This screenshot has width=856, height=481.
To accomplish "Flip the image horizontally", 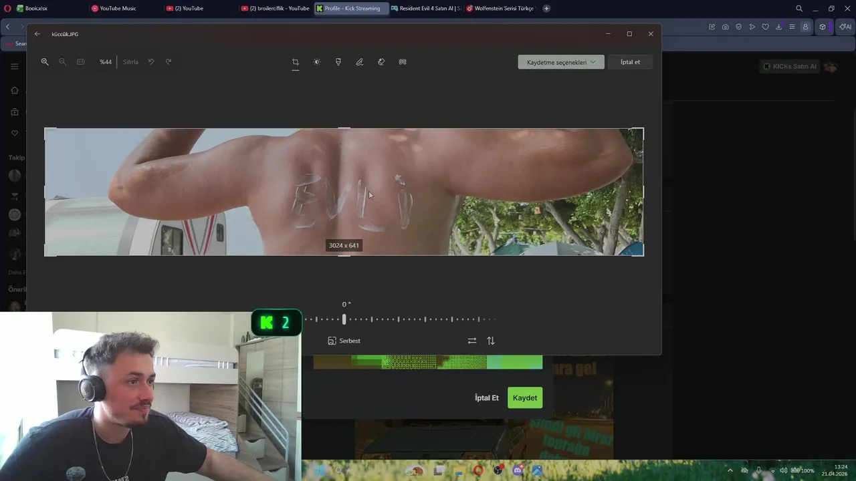I will click(x=472, y=341).
